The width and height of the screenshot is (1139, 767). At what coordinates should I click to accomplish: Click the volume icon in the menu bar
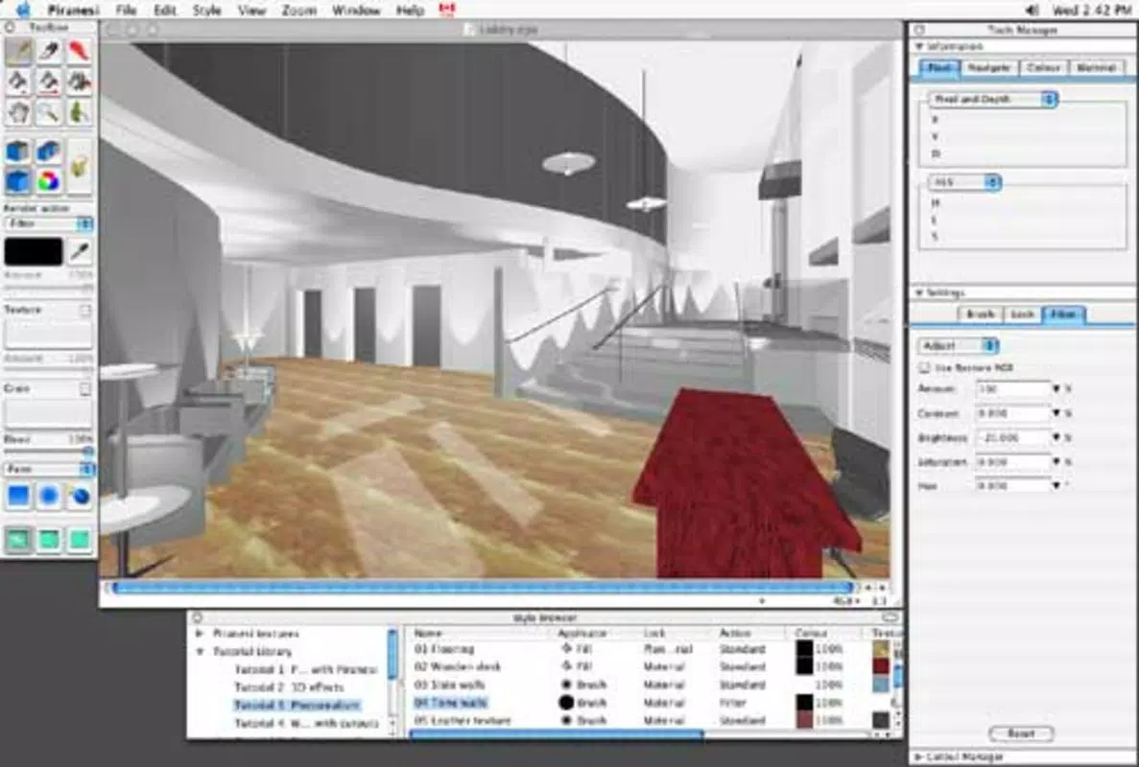pyautogui.click(x=1032, y=11)
